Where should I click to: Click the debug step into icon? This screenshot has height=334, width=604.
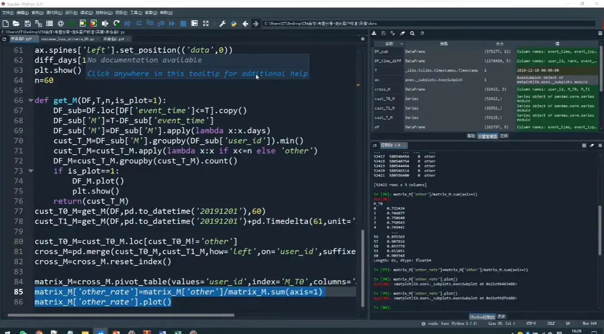(150, 24)
